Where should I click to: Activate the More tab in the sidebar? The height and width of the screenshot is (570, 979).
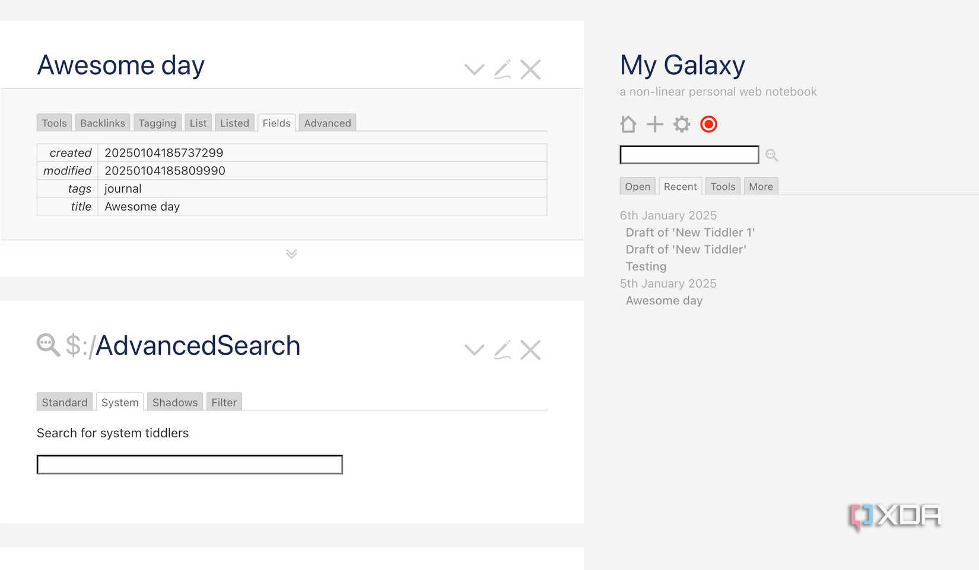point(761,186)
